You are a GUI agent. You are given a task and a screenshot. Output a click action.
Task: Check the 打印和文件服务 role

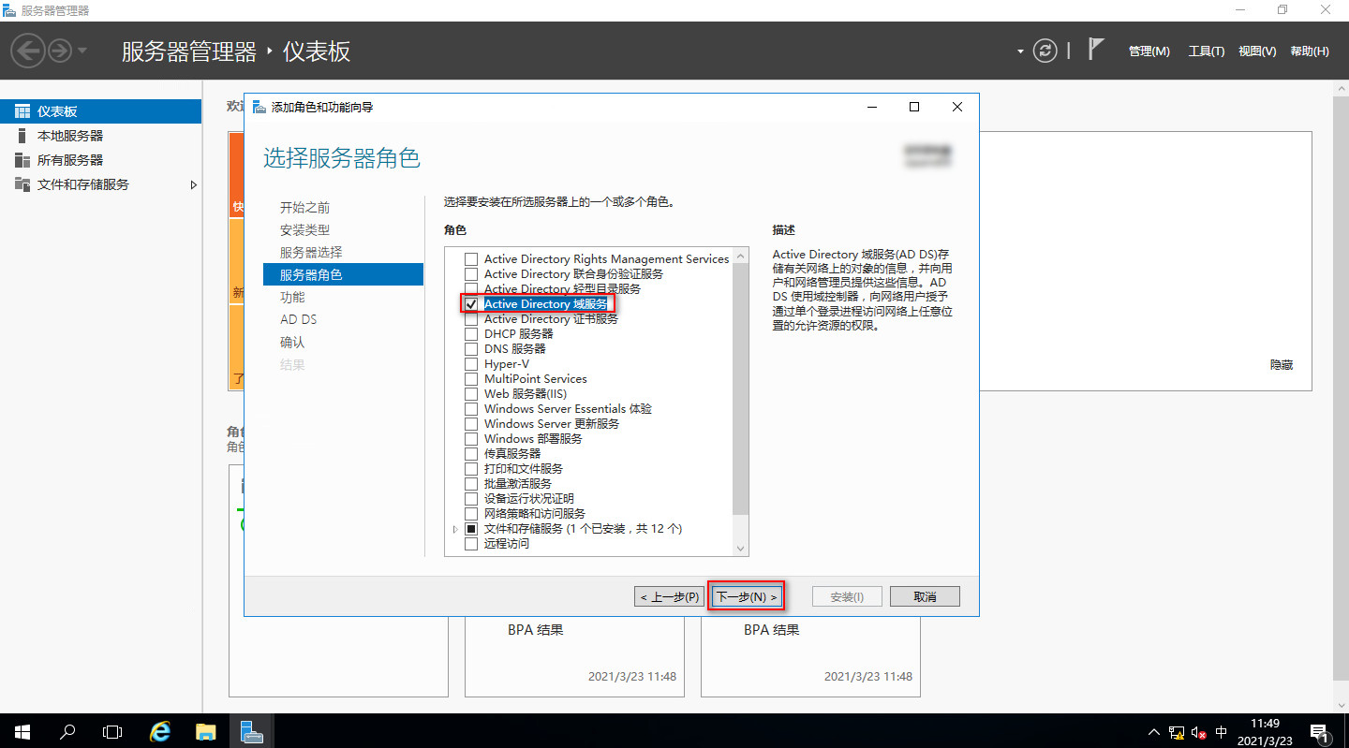pyautogui.click(x=471, y=469)
